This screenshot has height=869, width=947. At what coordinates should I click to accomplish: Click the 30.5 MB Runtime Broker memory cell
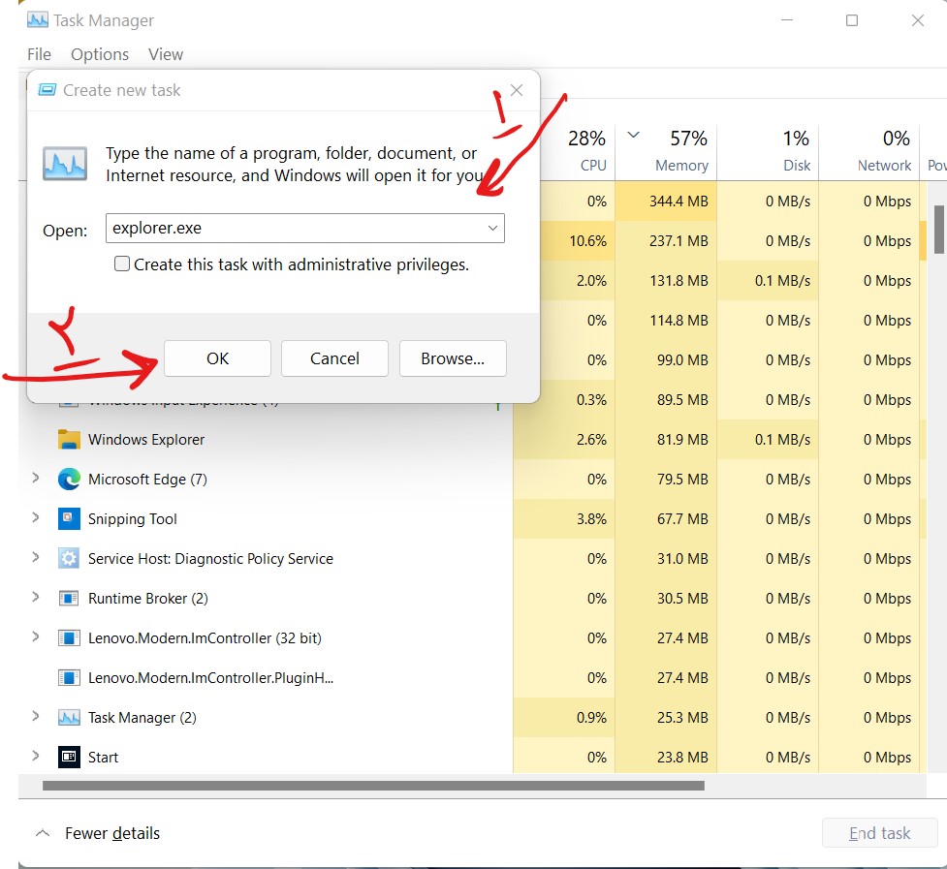coord(666,599)
